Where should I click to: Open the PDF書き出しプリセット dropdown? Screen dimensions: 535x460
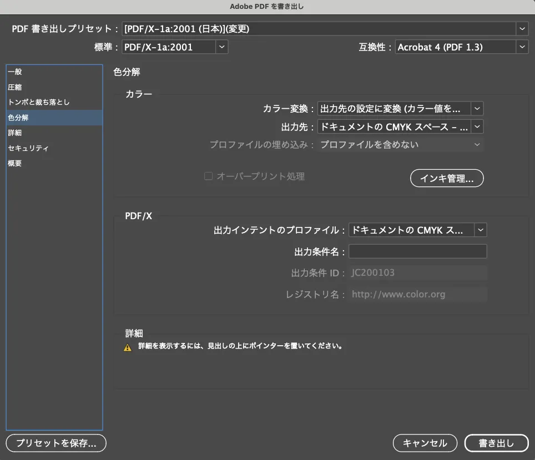click(325, 29)
